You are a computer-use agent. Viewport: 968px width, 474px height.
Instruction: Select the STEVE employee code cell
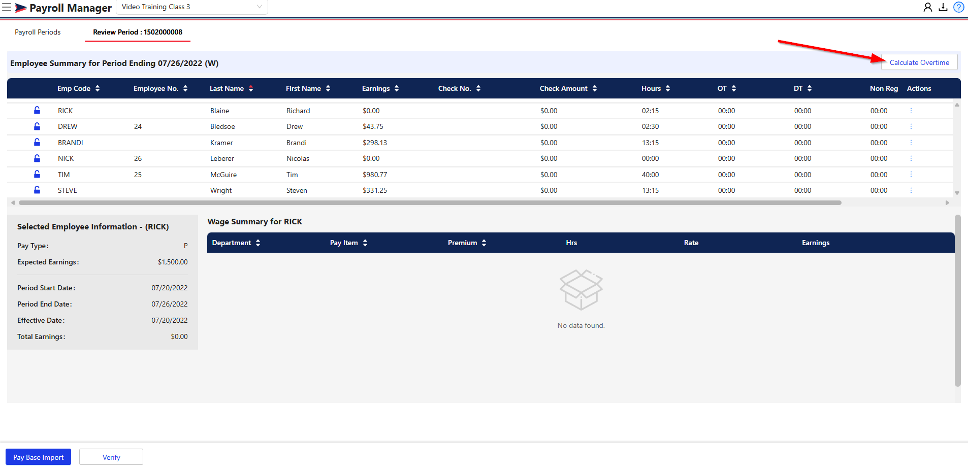click(68, 190)
